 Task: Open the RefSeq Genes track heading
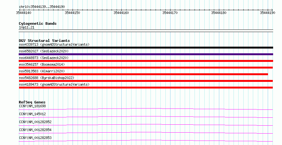32,102
